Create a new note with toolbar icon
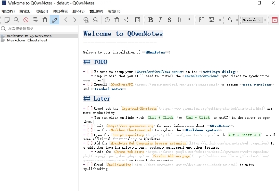The width and height of the screenshot is (279, 191). coord(7,20)
